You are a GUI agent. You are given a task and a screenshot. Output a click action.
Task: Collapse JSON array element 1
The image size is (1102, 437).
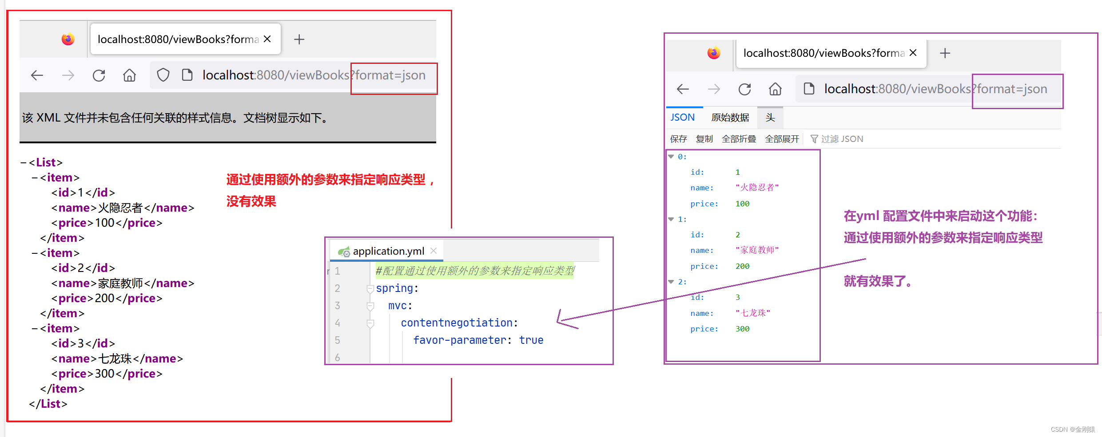click(x=671, y=219)
